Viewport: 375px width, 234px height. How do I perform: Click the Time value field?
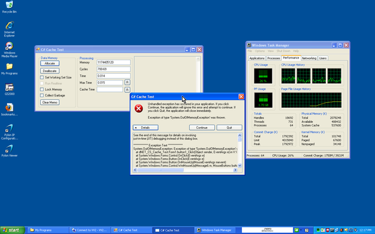click(114, 75)
